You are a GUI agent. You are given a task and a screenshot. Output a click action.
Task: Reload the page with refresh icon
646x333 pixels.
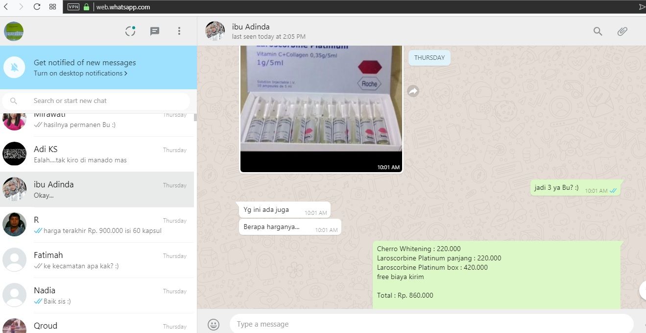click(x=37, y=7)
